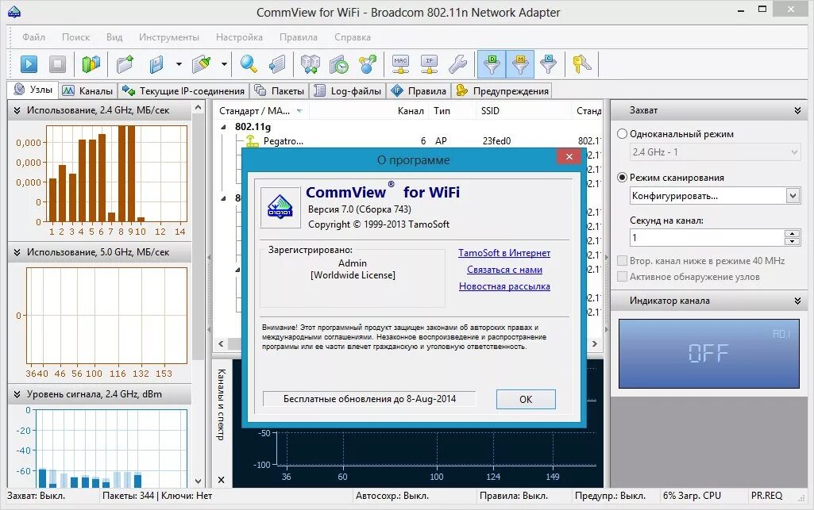Open settings with the wrench icon

pyautogui.click(x=458, y=64)
